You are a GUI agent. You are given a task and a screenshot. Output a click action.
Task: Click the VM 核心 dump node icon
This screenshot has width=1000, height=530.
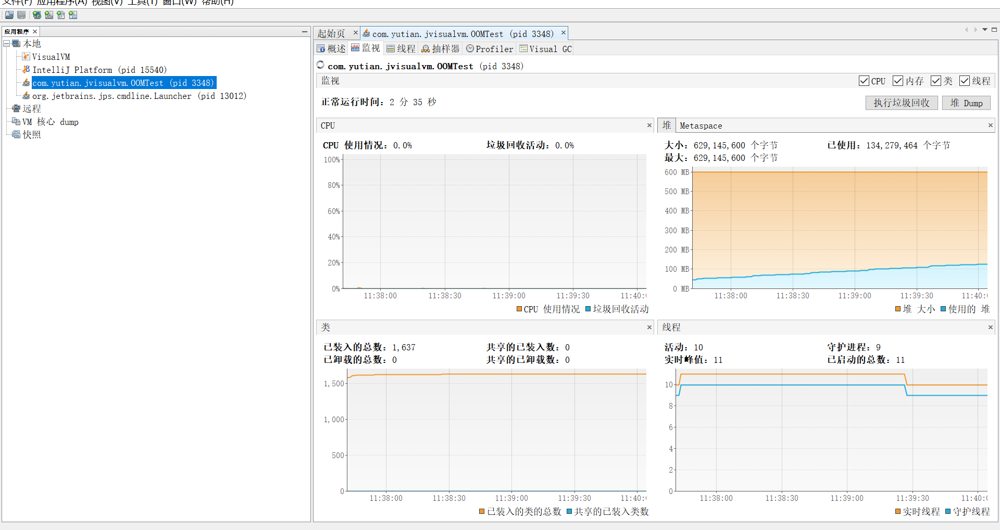click(x=16, y=122)
